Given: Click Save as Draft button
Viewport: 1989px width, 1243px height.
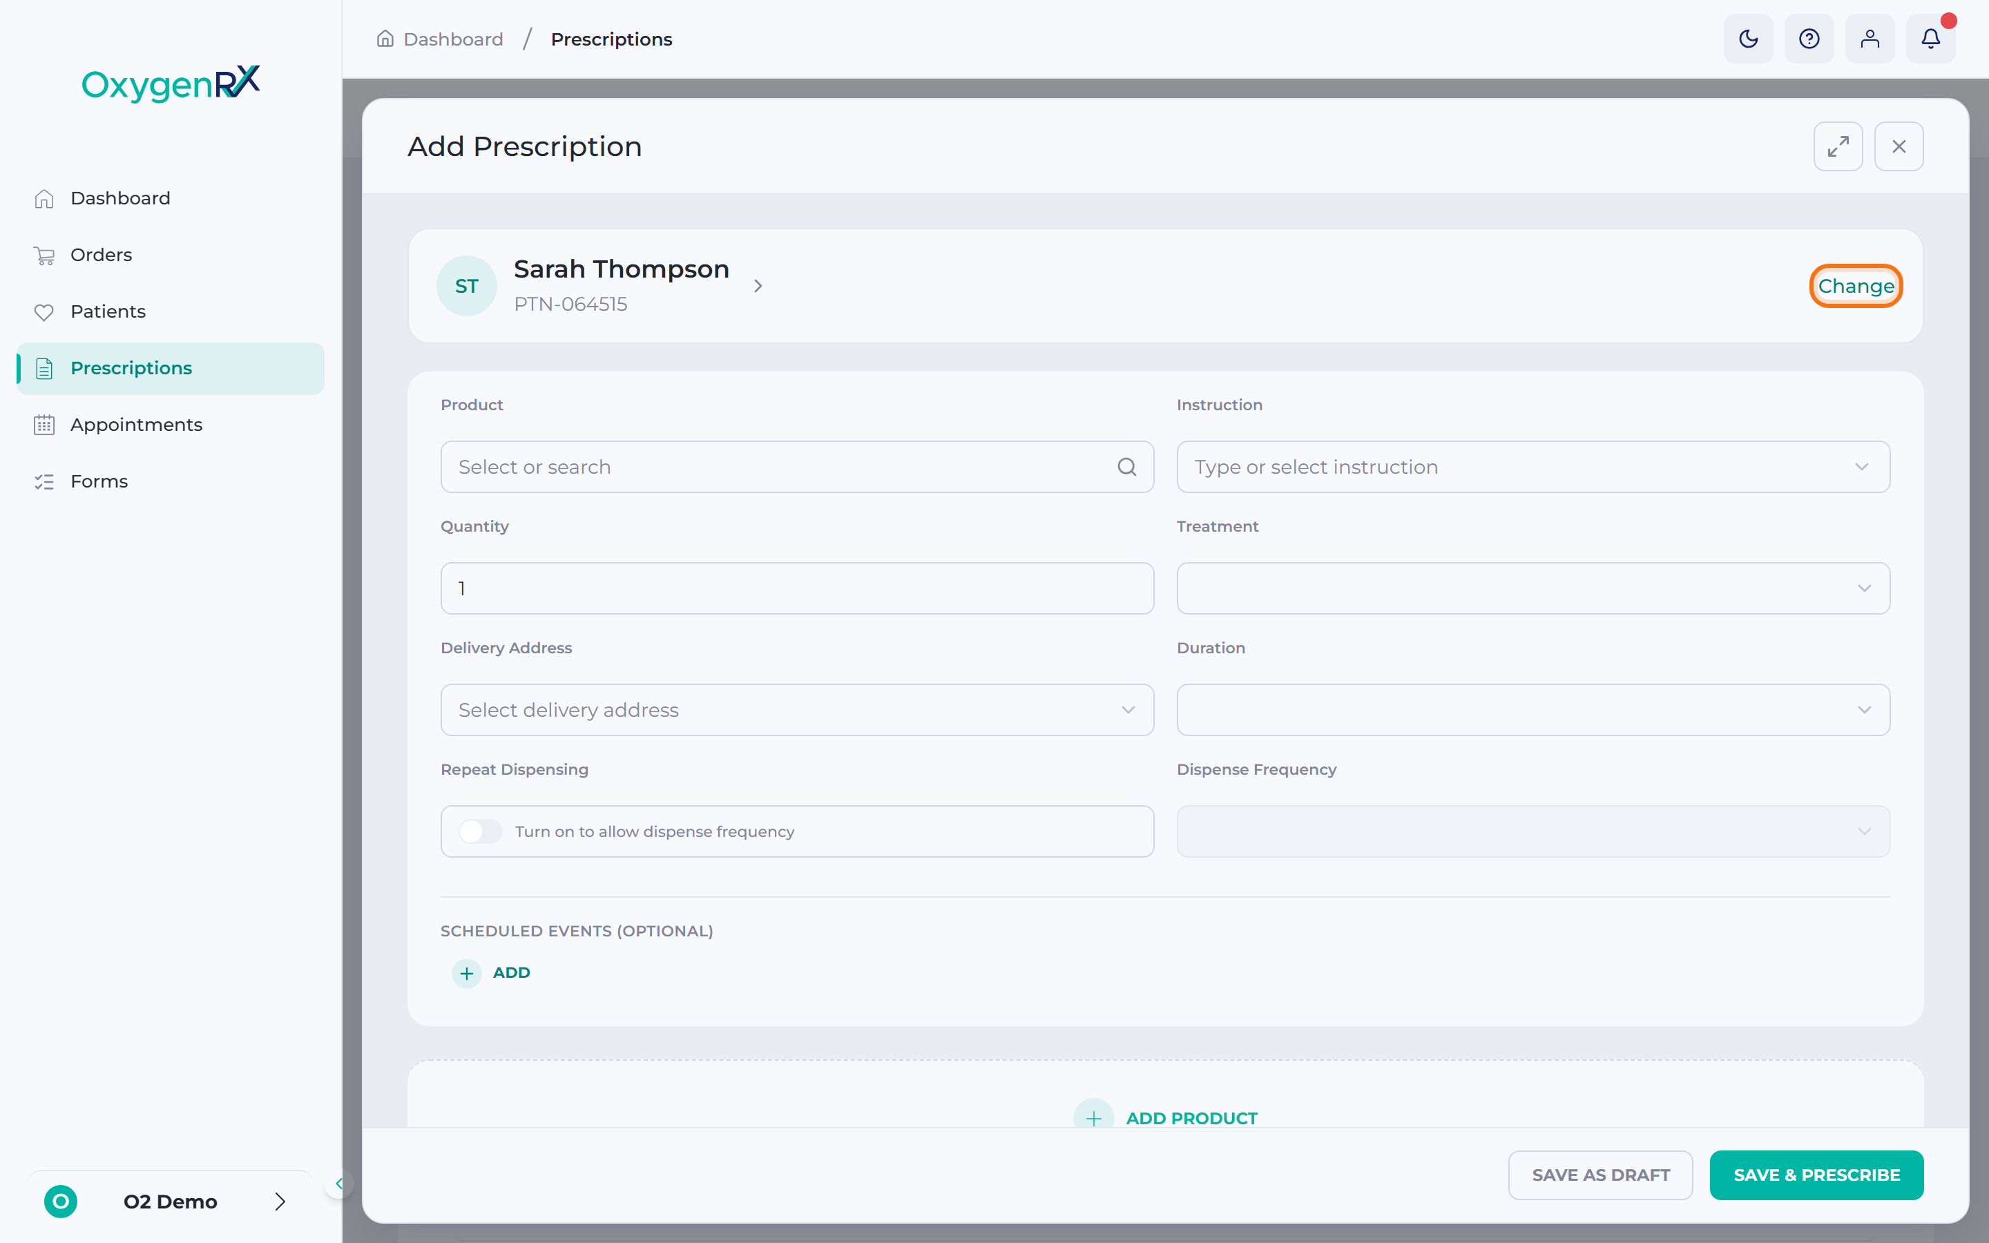Looking at the screenshot, I should pyautogui.click(x=1600, y=1175).
